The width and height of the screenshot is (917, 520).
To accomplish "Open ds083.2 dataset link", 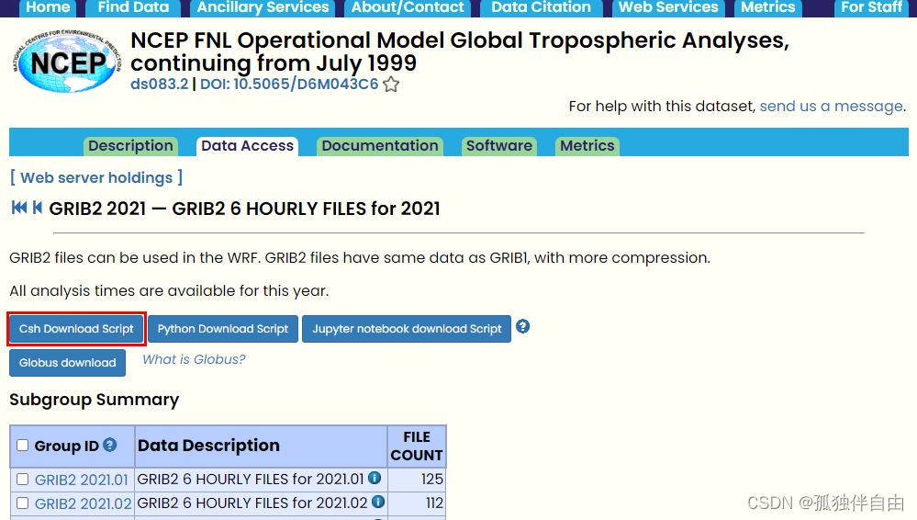I will coord(159,84).
